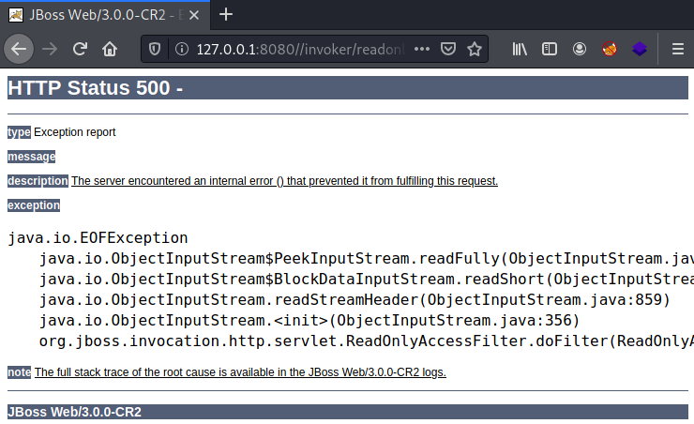Open tracking protection shield panel
694x424 pixels.
(x=155, y=49)
